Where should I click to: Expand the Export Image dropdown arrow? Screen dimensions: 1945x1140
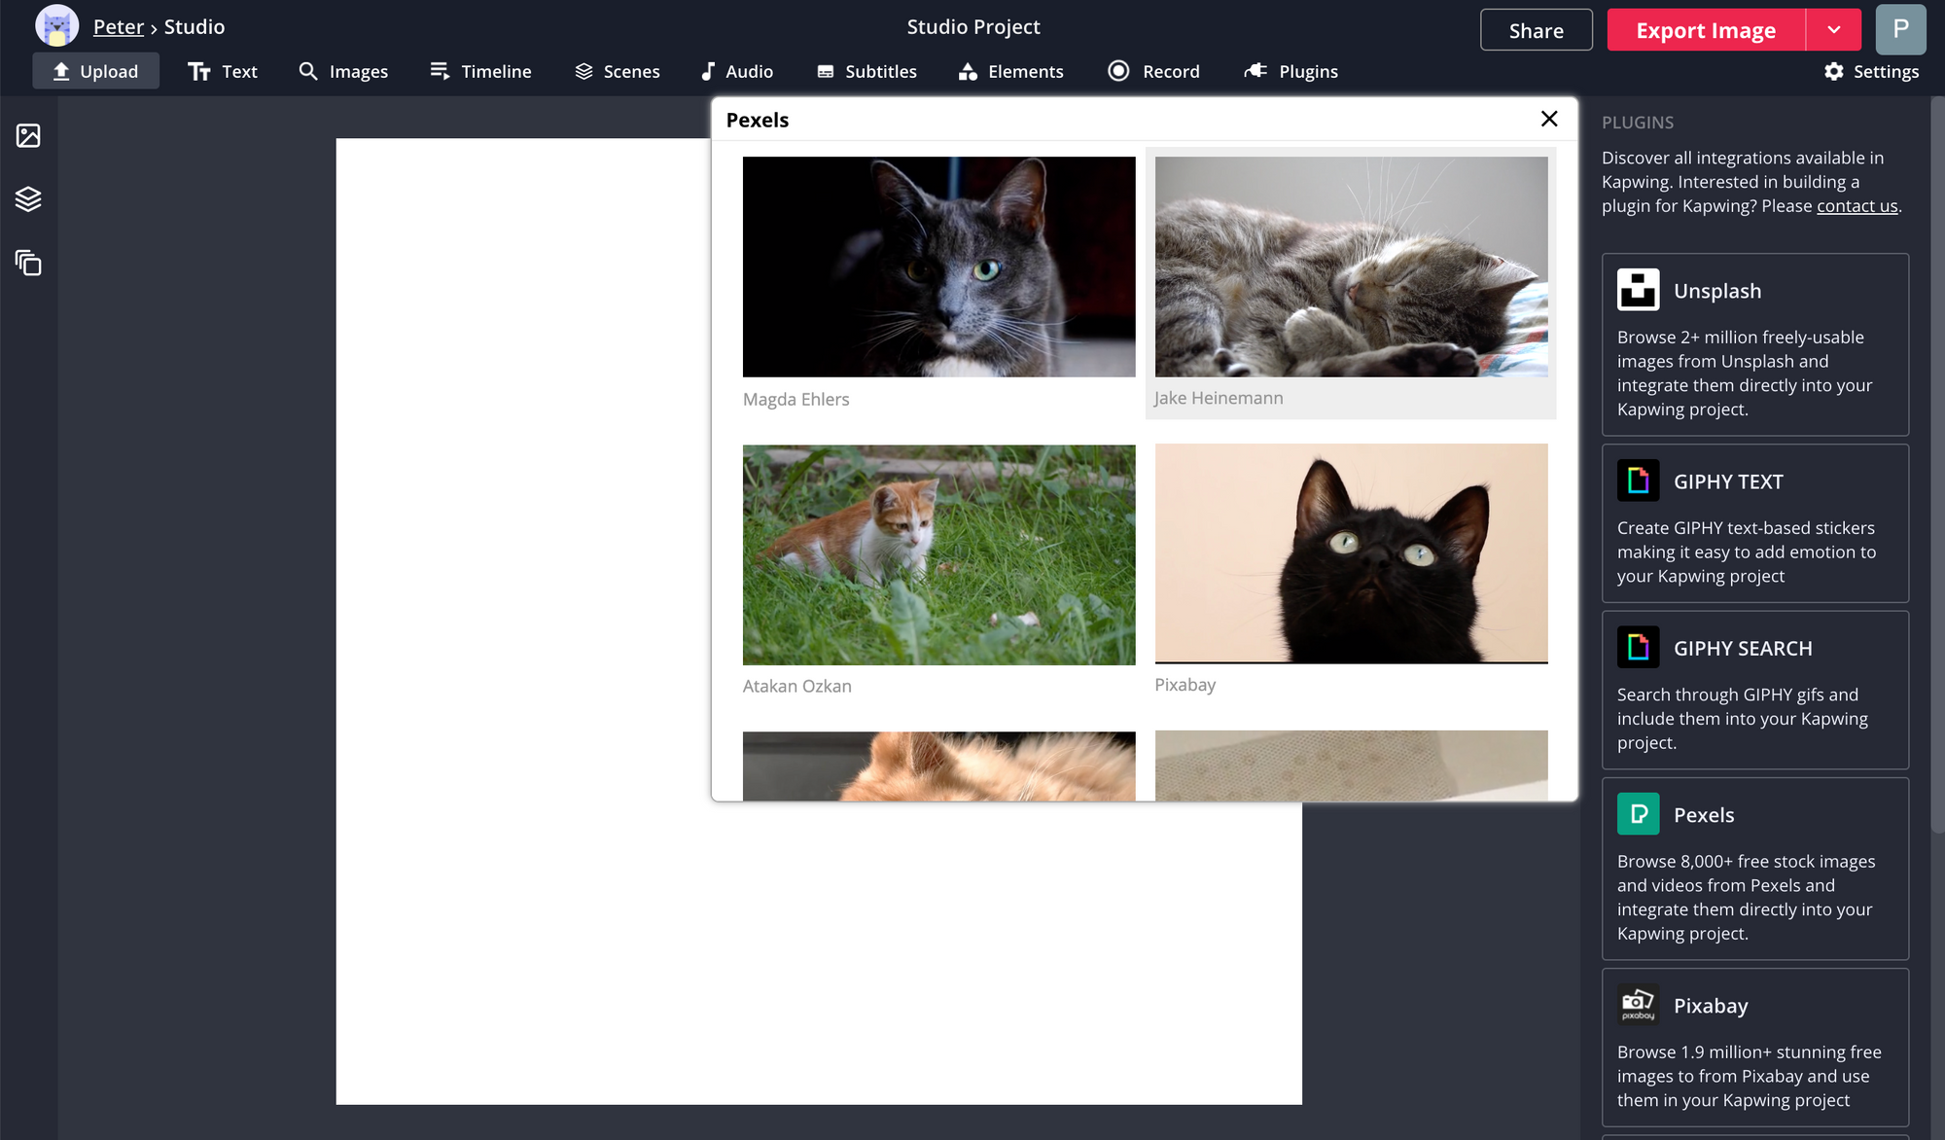1833,30
